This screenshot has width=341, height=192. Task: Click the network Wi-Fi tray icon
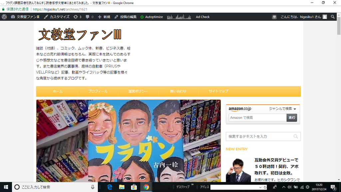coord(302,187)
